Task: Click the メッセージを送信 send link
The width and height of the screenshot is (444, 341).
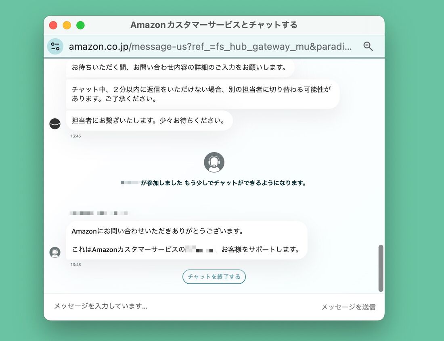Action: [348, 307]
